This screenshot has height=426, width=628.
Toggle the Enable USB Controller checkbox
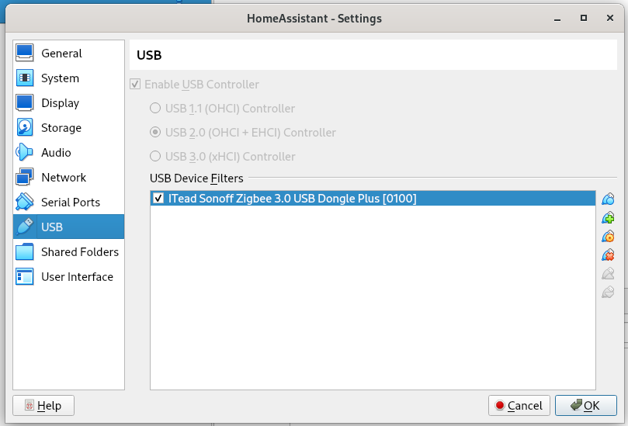136,85
